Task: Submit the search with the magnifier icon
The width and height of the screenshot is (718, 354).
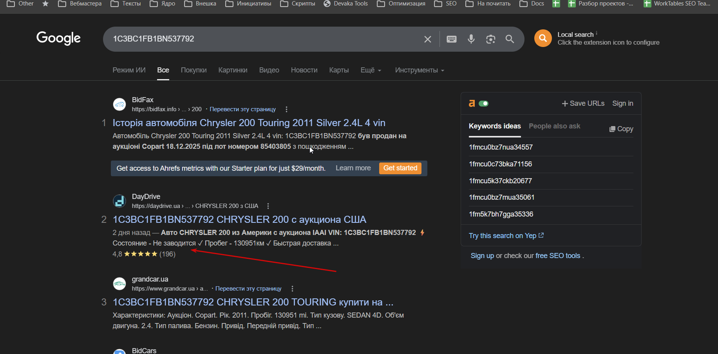Action: click(510, 39)
